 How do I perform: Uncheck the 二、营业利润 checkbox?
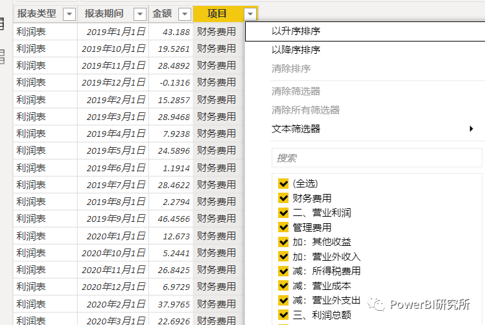[283, 213]
